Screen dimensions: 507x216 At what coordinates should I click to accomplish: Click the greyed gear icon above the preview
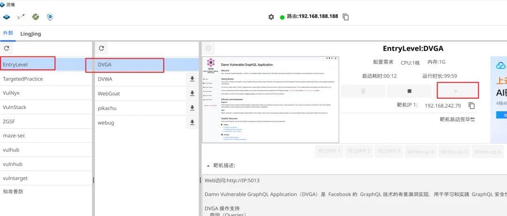[208, 48]
